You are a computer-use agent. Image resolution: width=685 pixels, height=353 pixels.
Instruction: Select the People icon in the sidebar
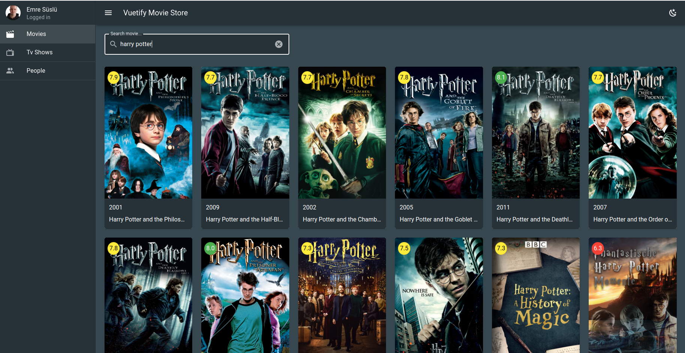pos(10,70)
